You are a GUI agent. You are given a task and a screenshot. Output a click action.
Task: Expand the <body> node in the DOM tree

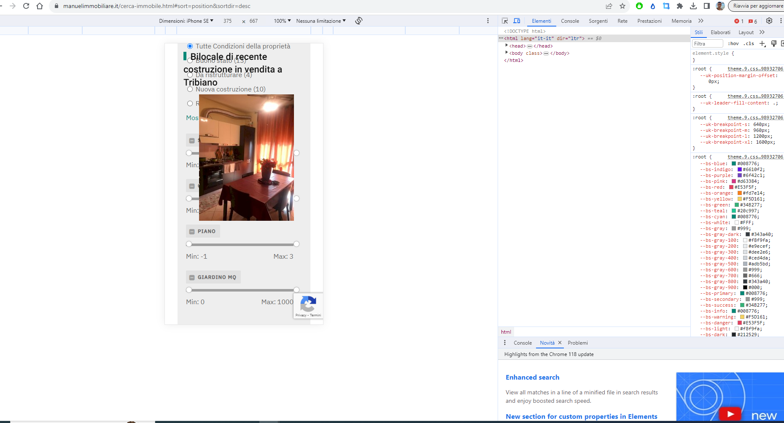[507, 53]
